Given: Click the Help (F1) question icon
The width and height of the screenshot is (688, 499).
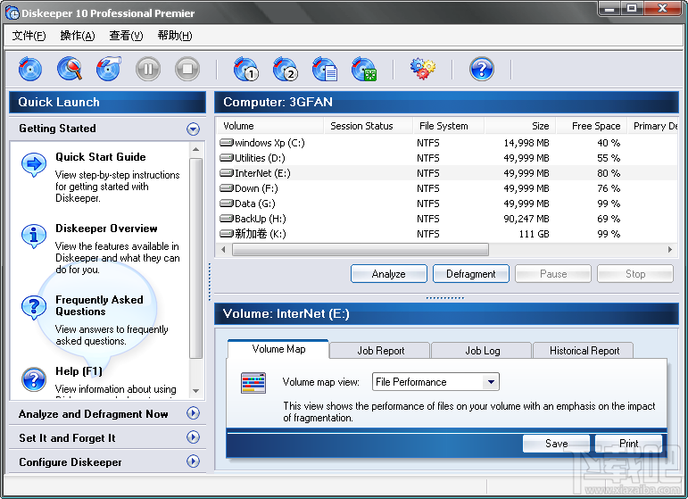Looking at the screenshot, I should pyautogui.click(x=34, y=378).
